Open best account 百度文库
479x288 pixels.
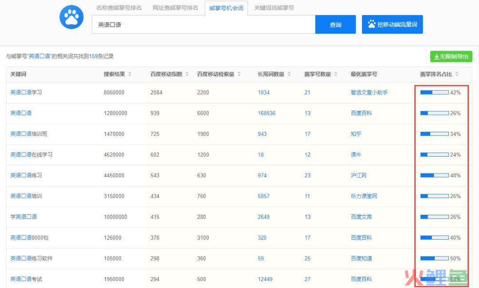click(361, 217)
